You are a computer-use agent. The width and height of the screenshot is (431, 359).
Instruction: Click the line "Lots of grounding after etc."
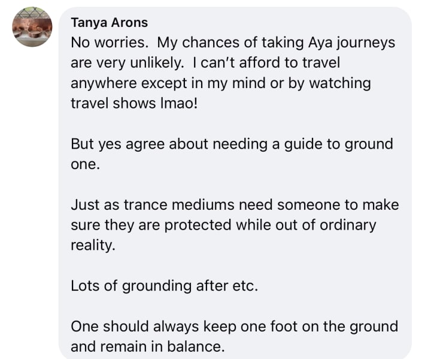[164, 286]
